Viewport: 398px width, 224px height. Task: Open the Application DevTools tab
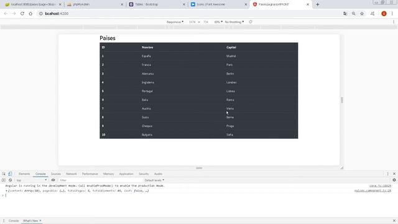pyautogui.click(x=126, y=174)
